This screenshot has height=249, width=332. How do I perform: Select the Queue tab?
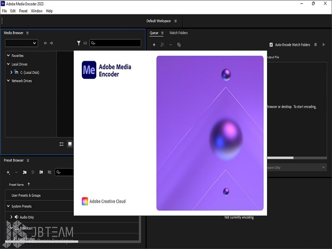click(154, 33)
